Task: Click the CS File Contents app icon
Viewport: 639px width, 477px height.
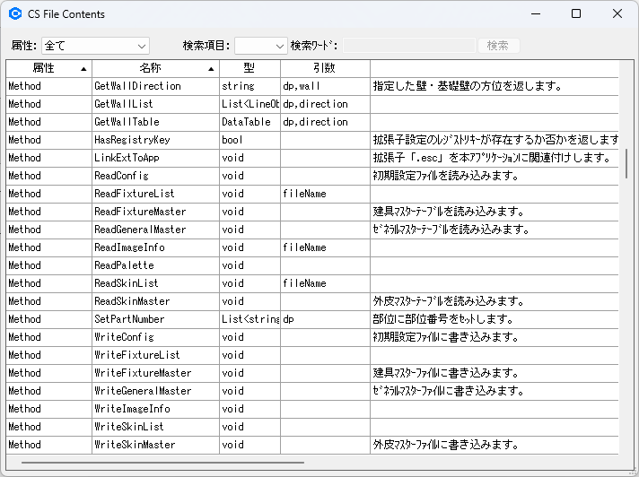Action: (x=14, y=14)
